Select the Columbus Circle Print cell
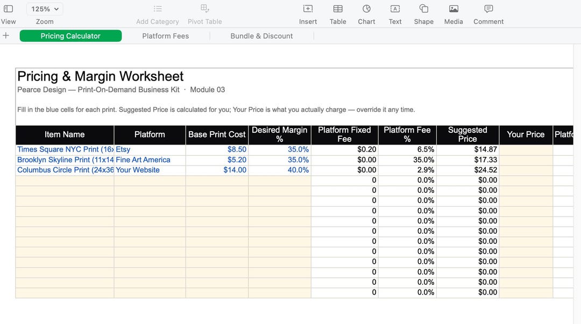The width and height of the screenshot is (581, 324). [65, 170]
